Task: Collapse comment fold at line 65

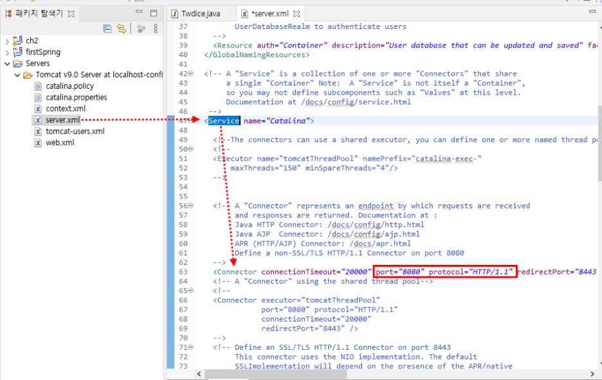Action: point(191,291)
